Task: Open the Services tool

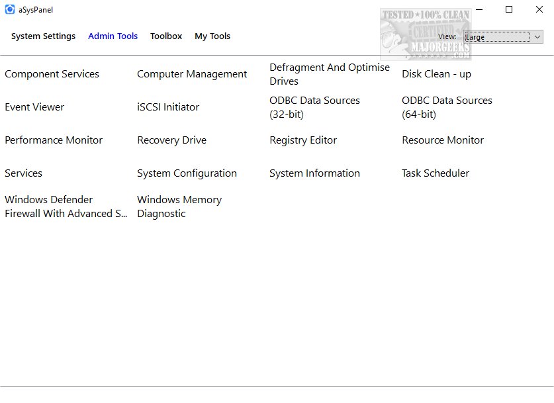Action: (23, 173)
